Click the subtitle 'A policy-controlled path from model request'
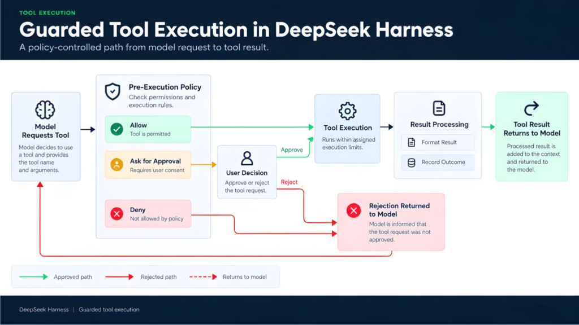Image resolution: width=579 pixels, height=325 pixels. (144, 47)
